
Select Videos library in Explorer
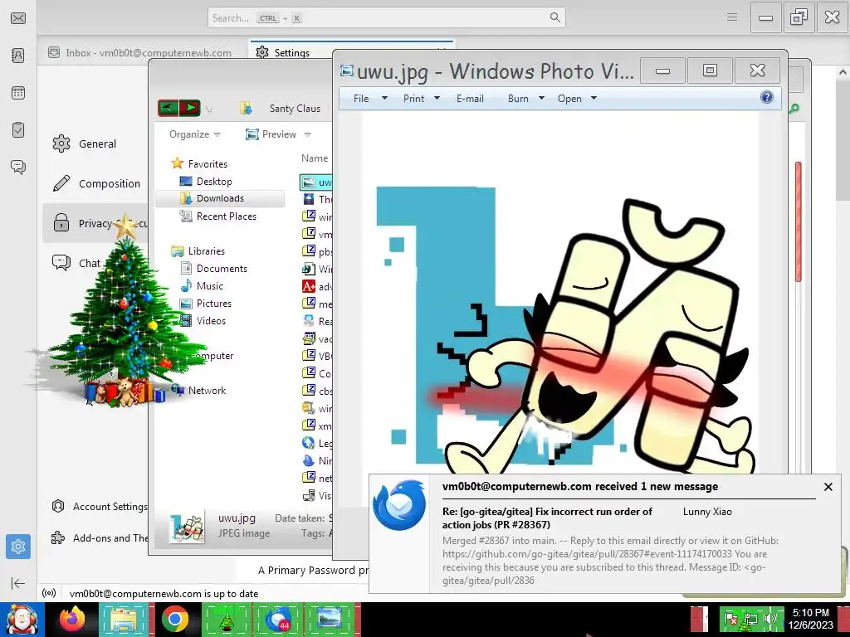point(203,321)
